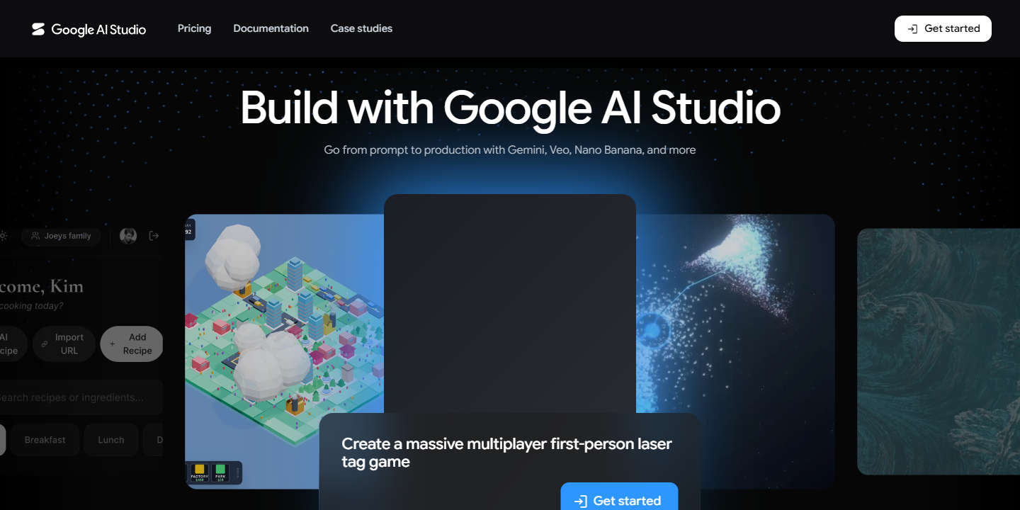Image resolution: width=1020 pixels, height=510 pixels.
Task: Select the Factory build icon in the city game
Action: [x=200, y=471]
